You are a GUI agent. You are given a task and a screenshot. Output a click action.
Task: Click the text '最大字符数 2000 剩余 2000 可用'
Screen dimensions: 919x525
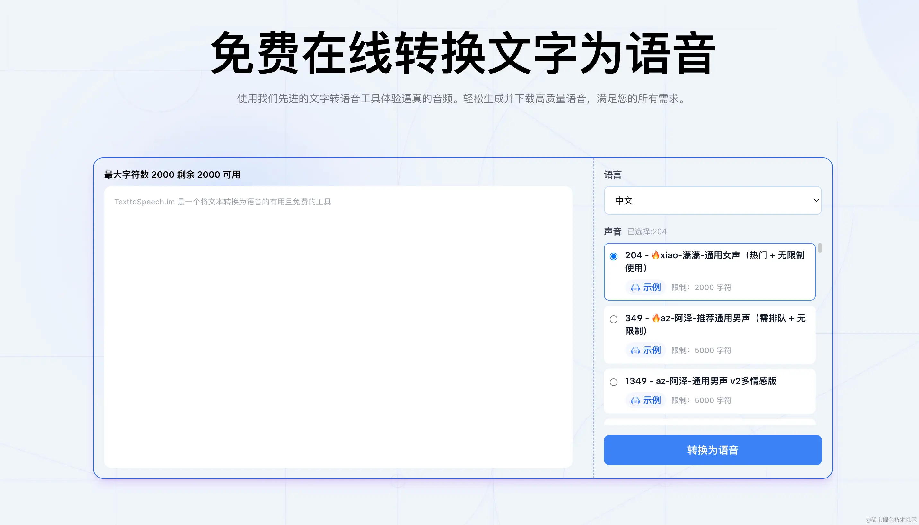pyautogui.click(x=172, y=175)
